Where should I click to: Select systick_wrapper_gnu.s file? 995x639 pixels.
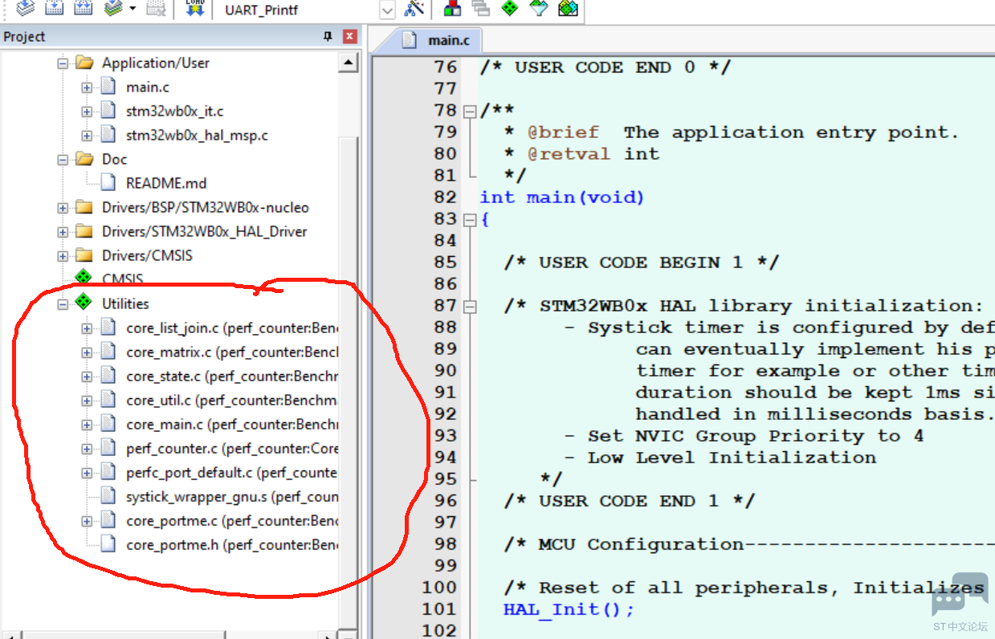(232, 496)
